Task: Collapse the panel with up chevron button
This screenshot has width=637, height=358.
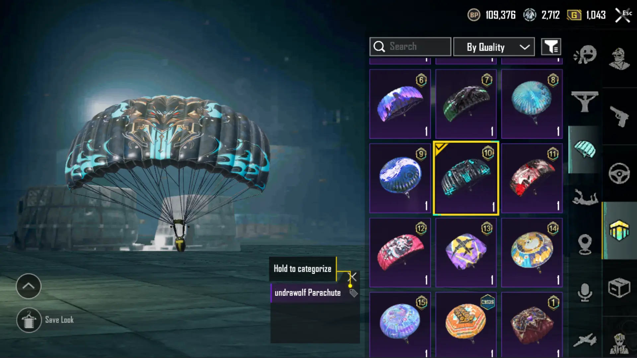Action: [x=29, y=286]
